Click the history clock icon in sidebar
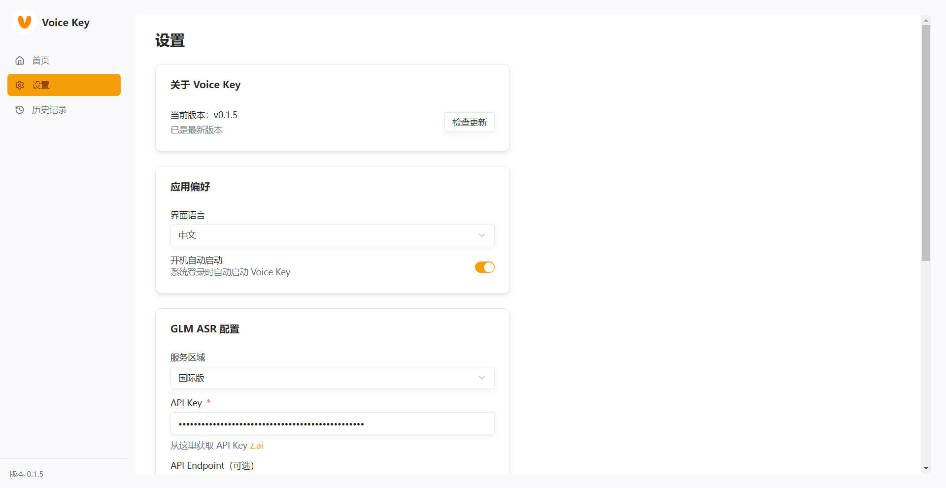This screenshot has width=946, height=488. (20, 110)
